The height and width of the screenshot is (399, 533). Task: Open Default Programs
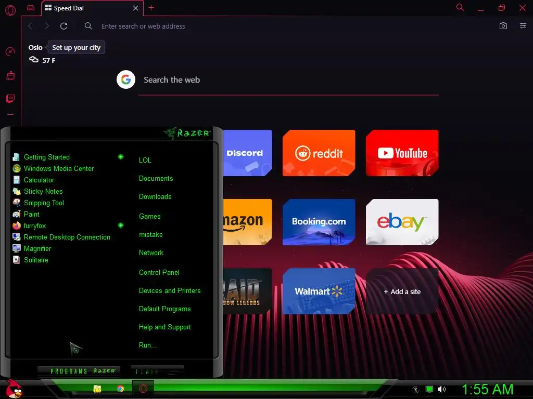tap(164, 309)
